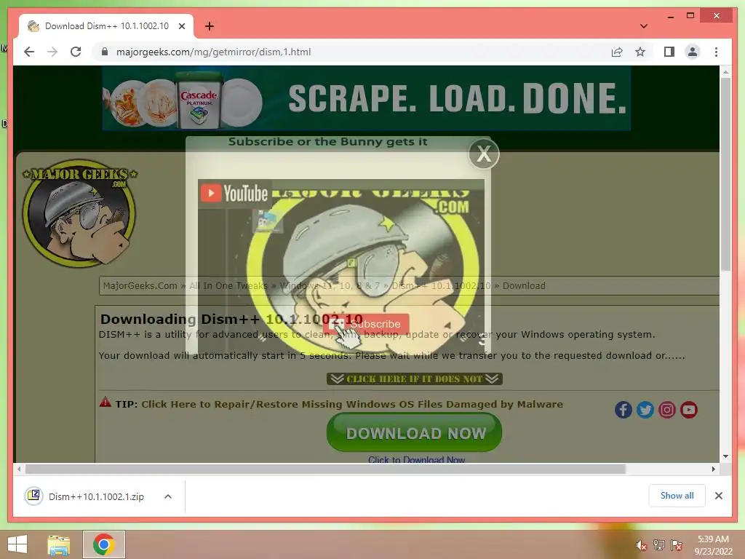Click scroll-right arrow of horizontal scrollbar
This screenshot has height=559, width=745.
[x=713, y=469]
